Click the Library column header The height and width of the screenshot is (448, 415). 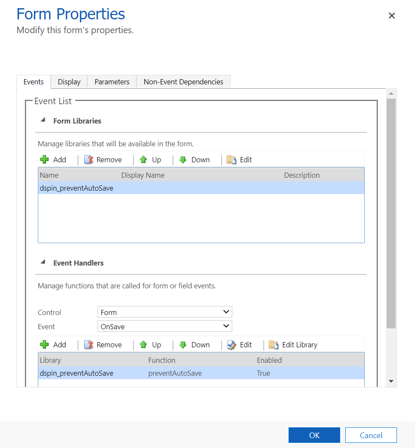(x=50, y=360)
